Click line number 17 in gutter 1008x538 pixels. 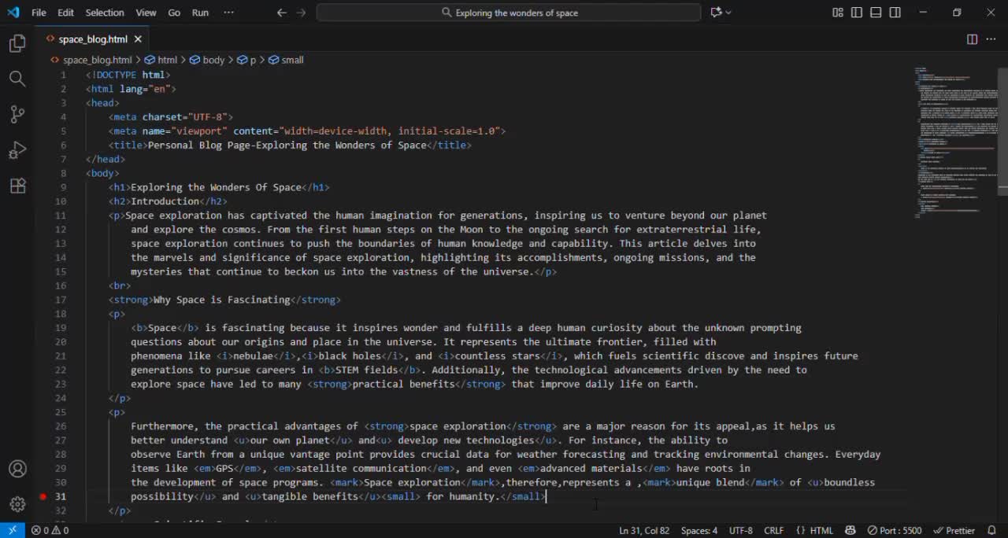tap(61, 300)
